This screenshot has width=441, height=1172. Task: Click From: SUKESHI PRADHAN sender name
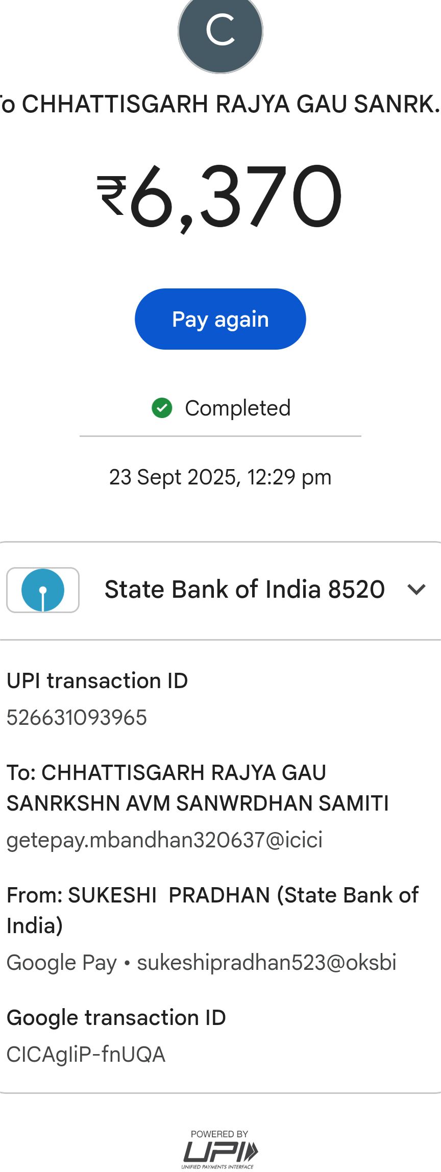(212, 910)
